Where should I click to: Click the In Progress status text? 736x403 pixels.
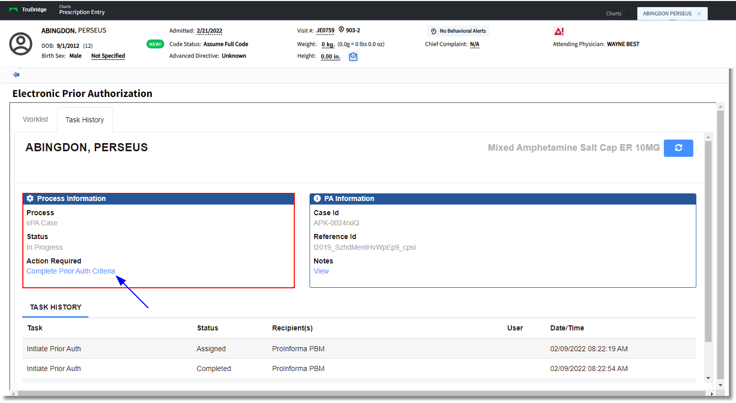45,247
